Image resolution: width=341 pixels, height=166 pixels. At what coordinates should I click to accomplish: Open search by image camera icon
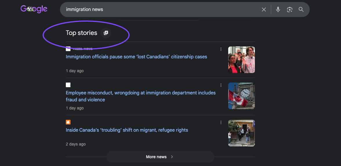289,10
